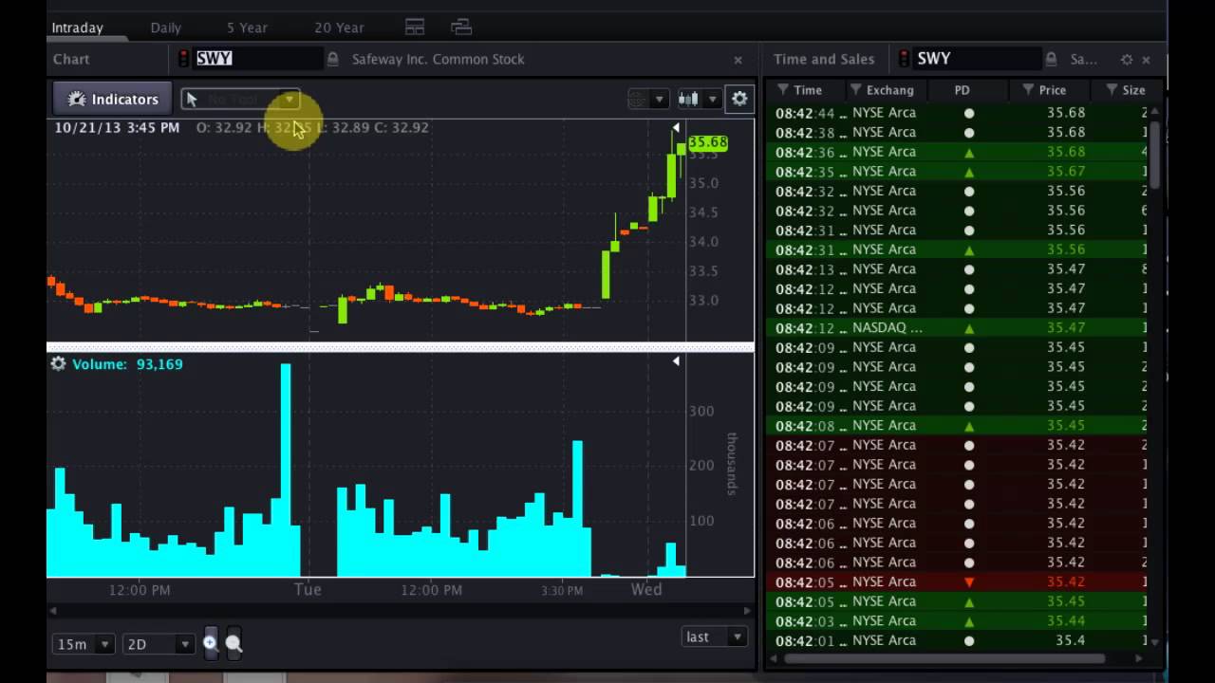
Task: Open the last price type dropdown
Action: click(714, 637)
